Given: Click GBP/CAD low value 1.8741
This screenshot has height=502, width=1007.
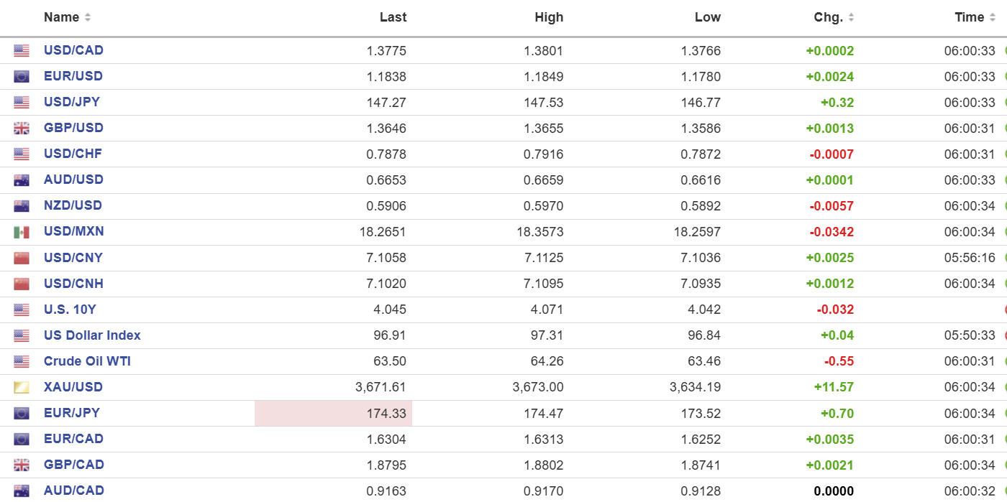Looking at the screenshot, I should pos(701,465).
